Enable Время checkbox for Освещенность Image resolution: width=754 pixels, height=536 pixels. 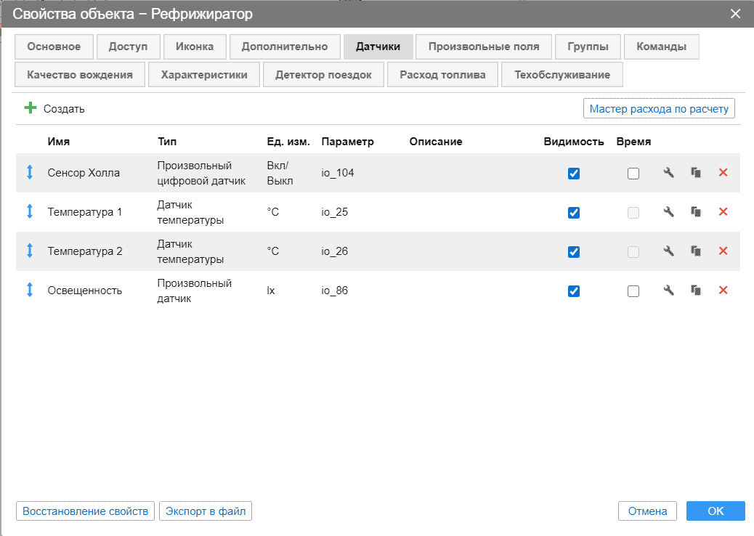click(x=633, y=291)
